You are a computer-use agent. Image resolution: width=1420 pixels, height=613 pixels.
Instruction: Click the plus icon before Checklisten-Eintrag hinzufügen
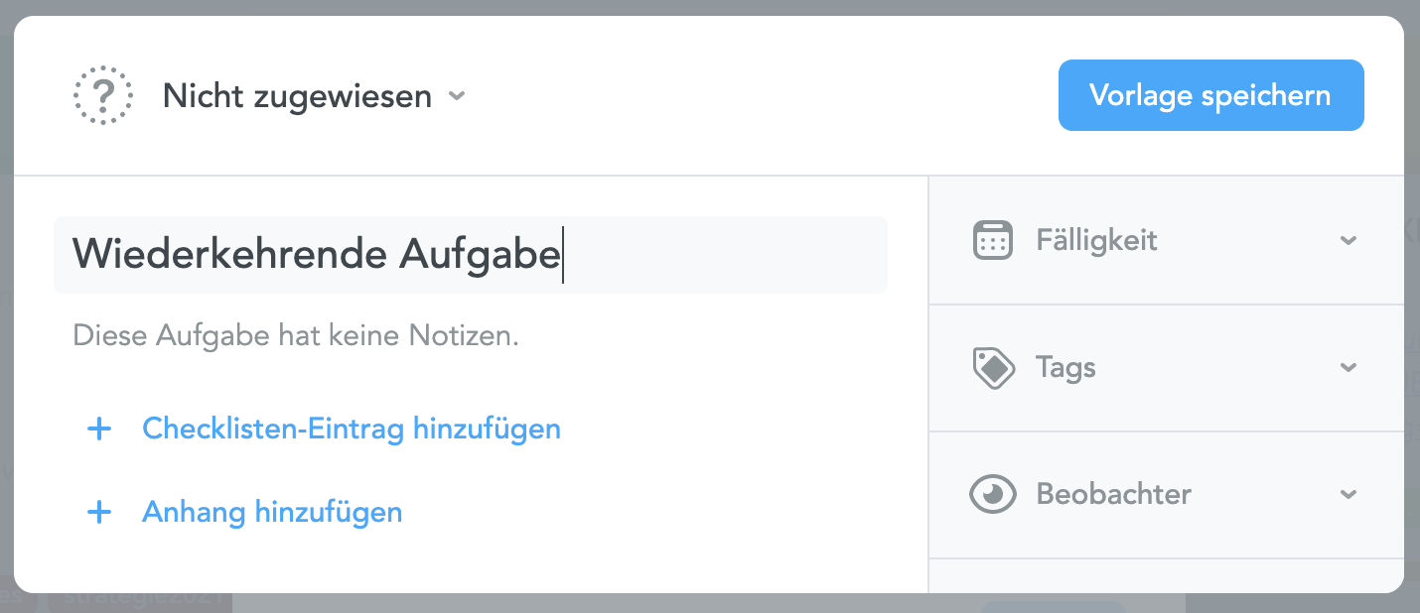point(99,429)
